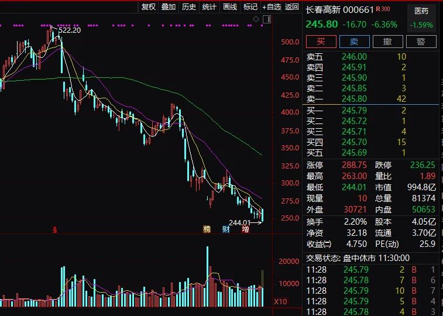
Task: Select 叠加 overlay in chart toolbar
Action: coord(169,7)
